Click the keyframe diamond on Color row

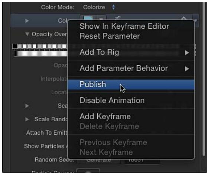click(x=183, y=18)
